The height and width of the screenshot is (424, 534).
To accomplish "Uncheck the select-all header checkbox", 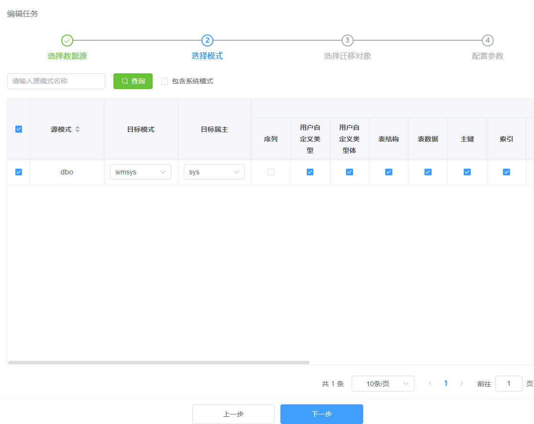I will click(19, 129).
